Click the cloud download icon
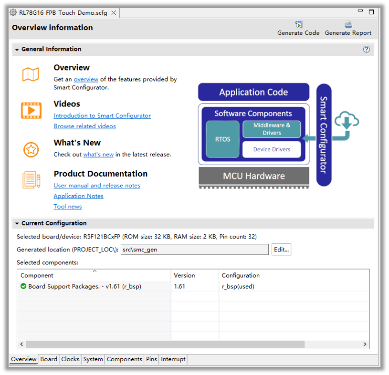 coord(346,121)
